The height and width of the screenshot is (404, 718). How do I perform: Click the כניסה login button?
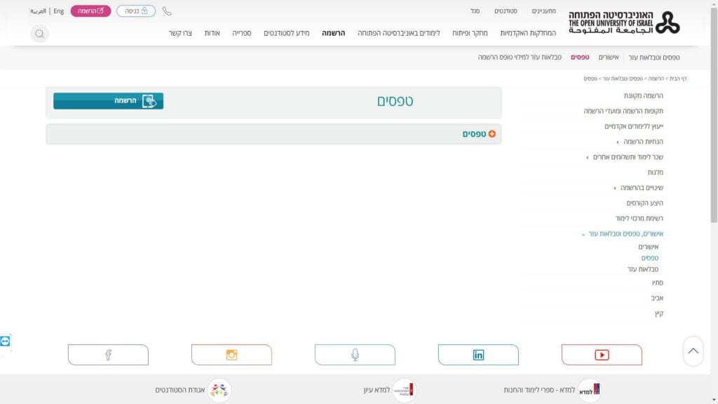pyautogui.click(x=135, y=11)
